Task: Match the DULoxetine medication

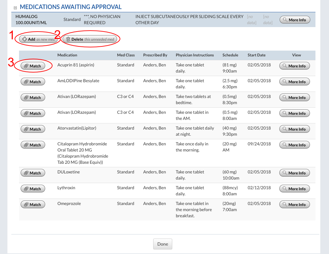Action: pos(33,173)
